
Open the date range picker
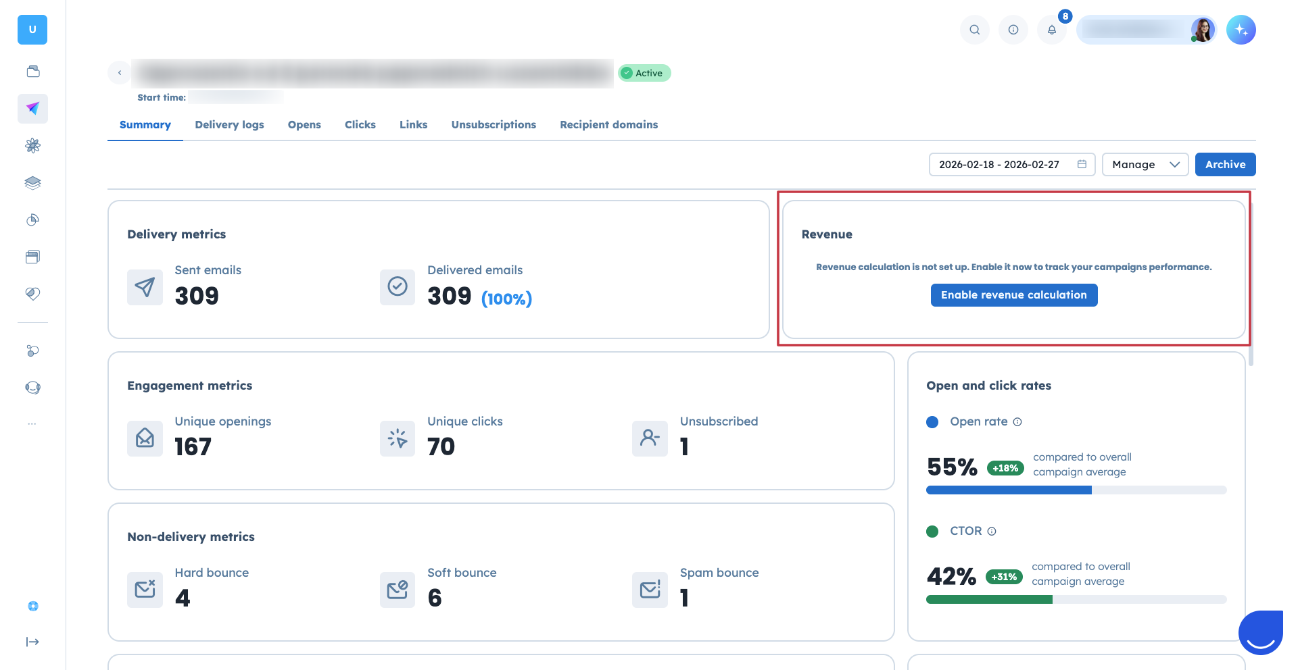(1011, 165)
